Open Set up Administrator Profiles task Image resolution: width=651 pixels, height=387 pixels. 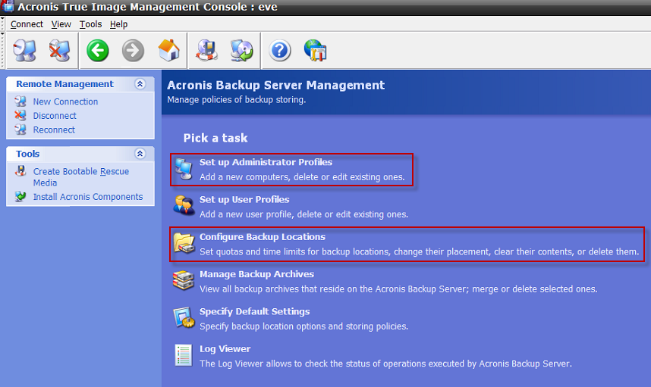point(266,162)
